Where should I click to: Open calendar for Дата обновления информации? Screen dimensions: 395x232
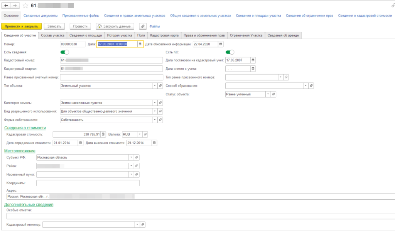point(220,44)
